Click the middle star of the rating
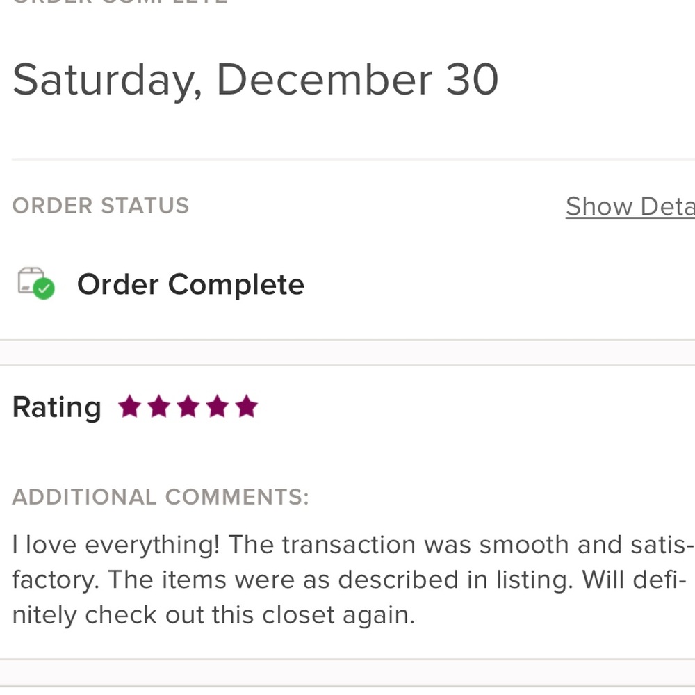Image resolution: width=695 pixels, height=695 pixels. pyautogui.click(x=188, y=407)
